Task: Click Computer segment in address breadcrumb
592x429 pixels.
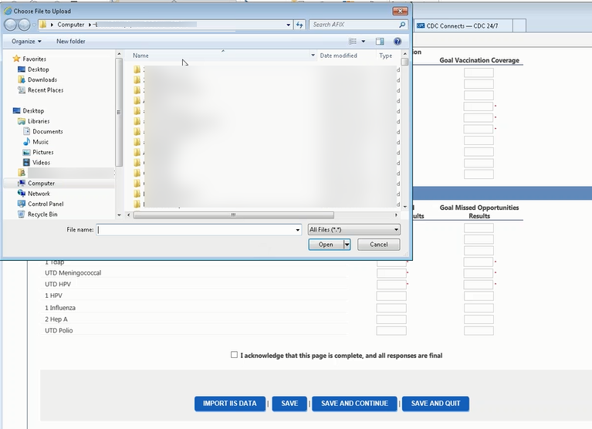Action: [70, 25]
